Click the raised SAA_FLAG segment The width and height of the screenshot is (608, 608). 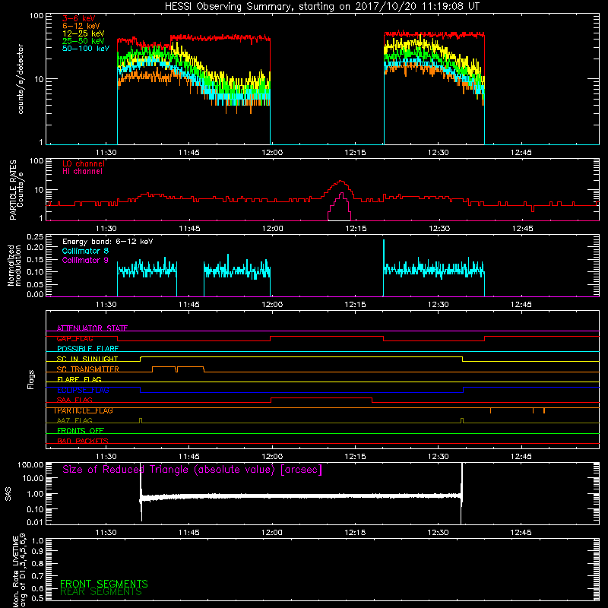click(x=321, y=398)
